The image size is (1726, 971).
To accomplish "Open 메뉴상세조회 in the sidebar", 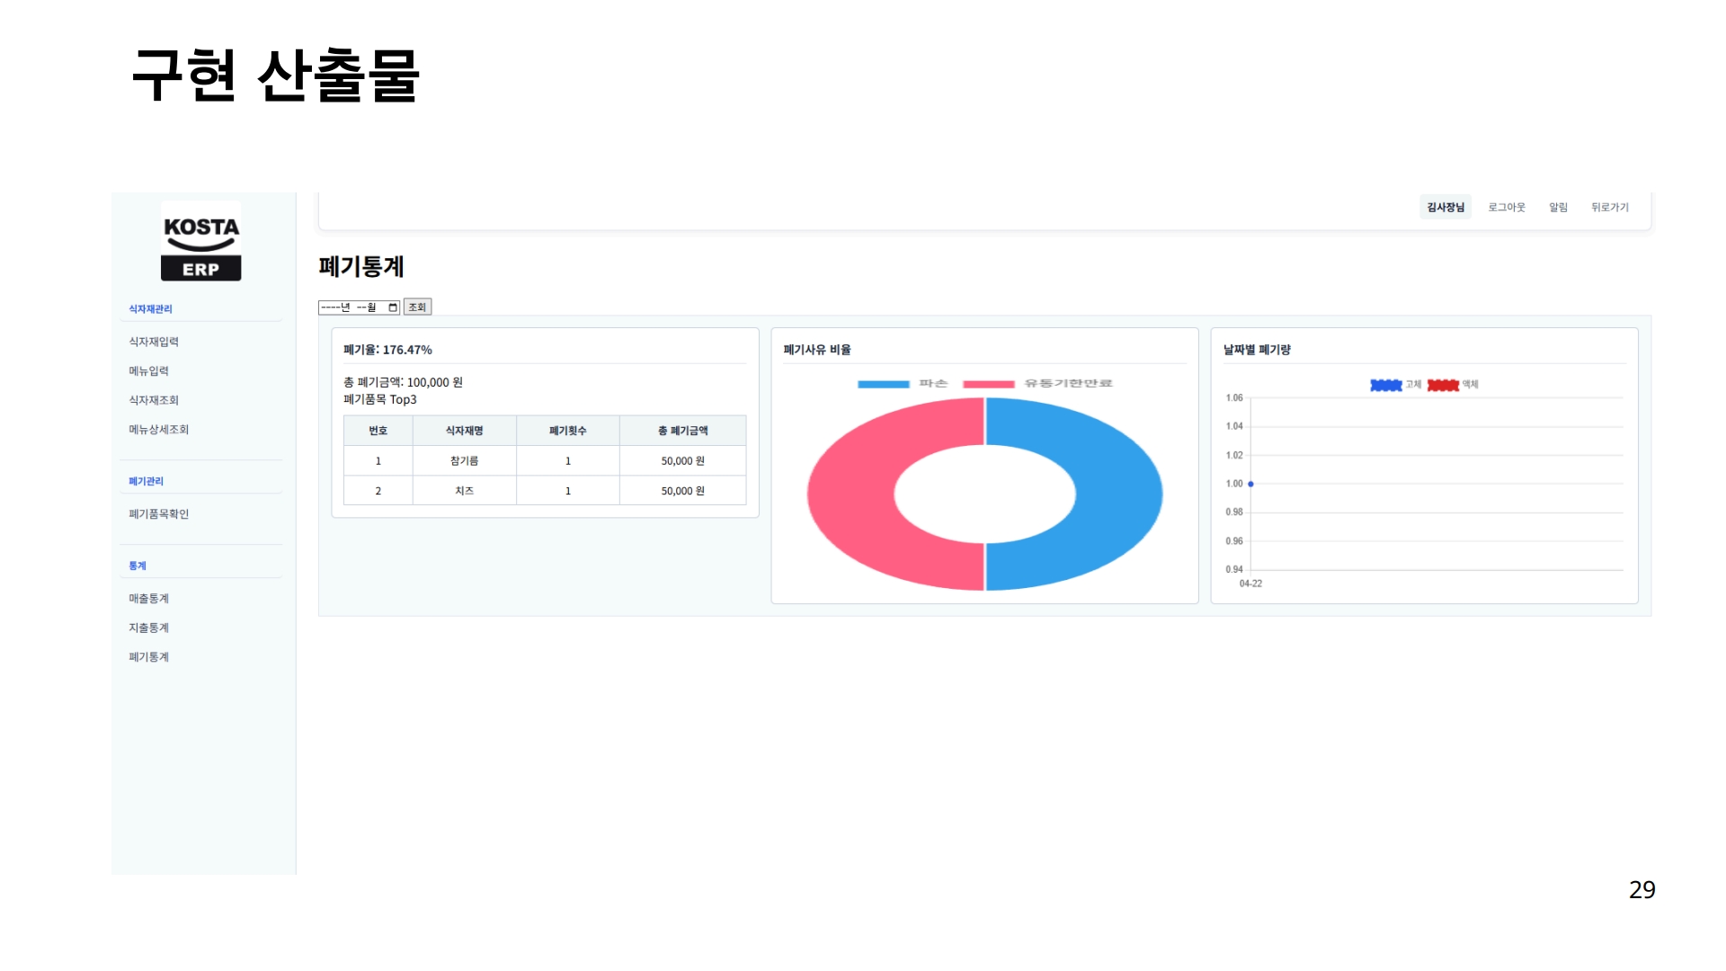I will [x=158, y=430].
